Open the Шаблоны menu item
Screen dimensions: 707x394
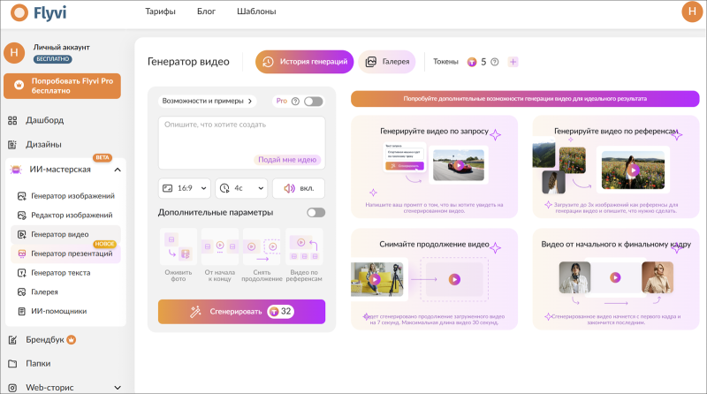pos(256,11)
